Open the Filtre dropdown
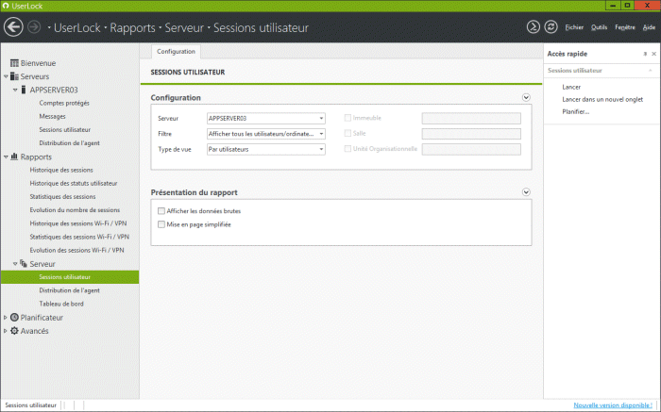 (266, 134)
